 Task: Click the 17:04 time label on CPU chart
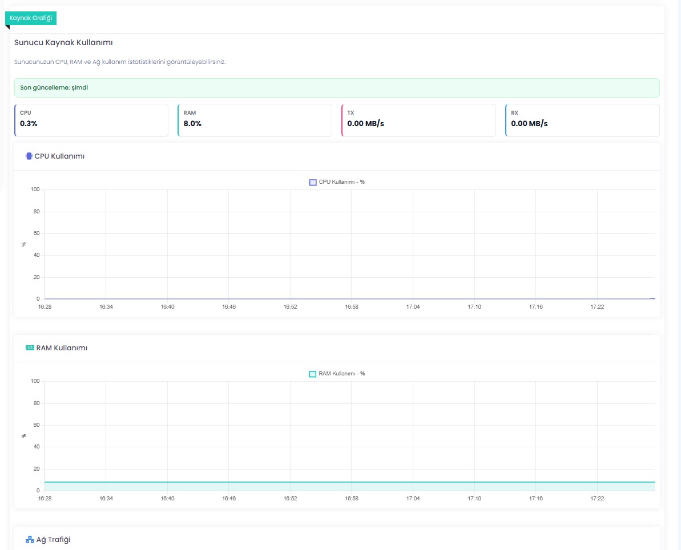[x=413, y=306]
